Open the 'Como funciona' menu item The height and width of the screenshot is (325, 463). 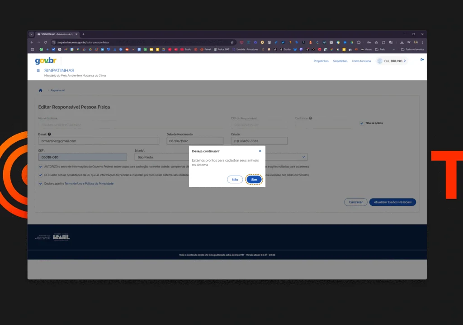click(361, 61)
